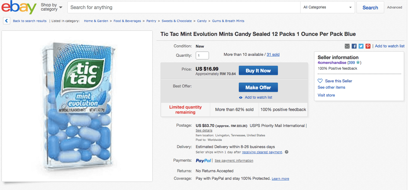Share listing on Pinterest
The width and height of the screenshot is (408, 190).
coord(368,46)
